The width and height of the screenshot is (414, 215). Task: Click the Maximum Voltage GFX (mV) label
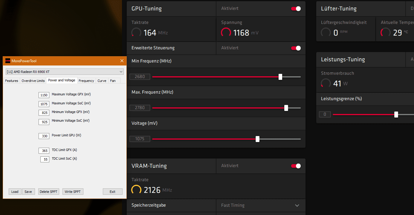pyautogui.click(x=71, y=94)
